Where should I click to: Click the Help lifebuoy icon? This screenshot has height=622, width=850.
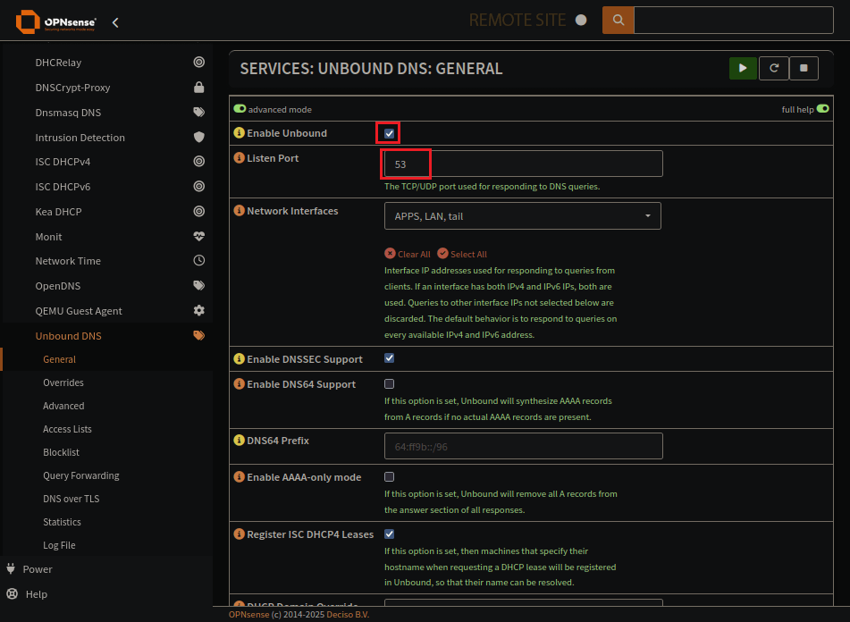12,593
